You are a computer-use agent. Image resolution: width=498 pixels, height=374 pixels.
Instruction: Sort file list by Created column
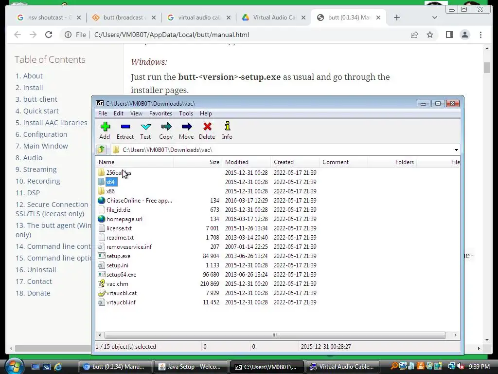(x=295, y=162)
